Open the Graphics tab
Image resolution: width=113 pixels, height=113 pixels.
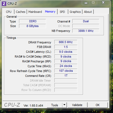(x=75, y=12)
